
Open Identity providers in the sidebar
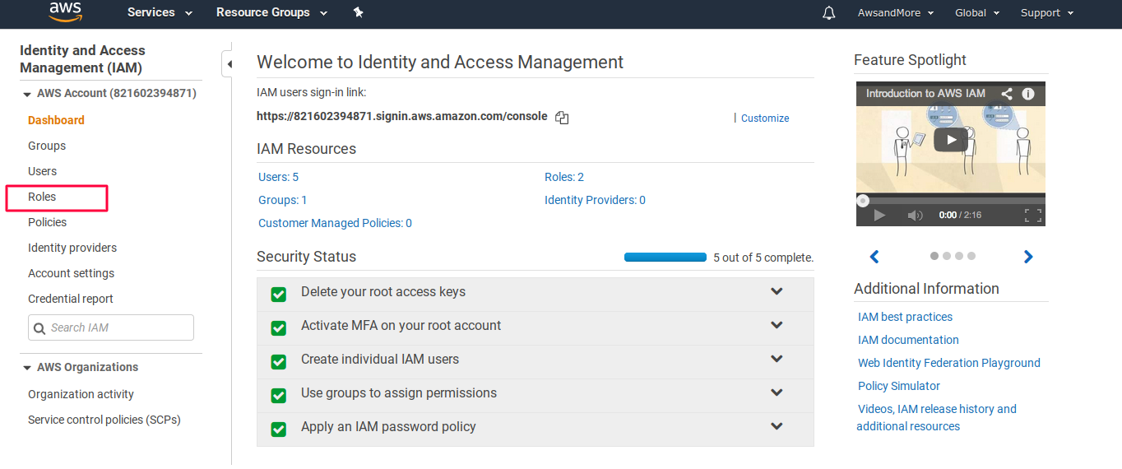(x=72, y=248)
